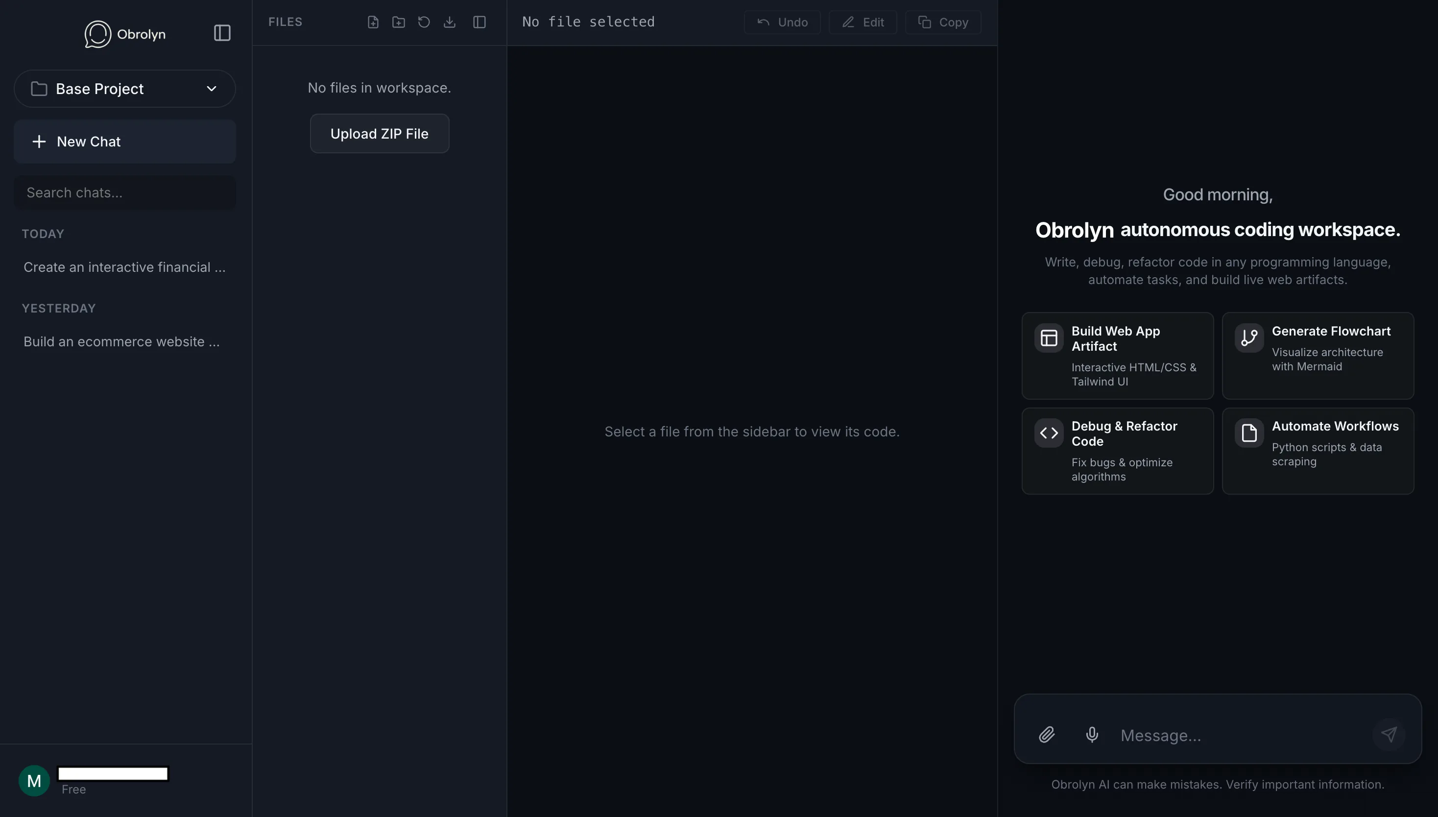
Task: Open the Base Project dropdown
Action: (124, 89)
